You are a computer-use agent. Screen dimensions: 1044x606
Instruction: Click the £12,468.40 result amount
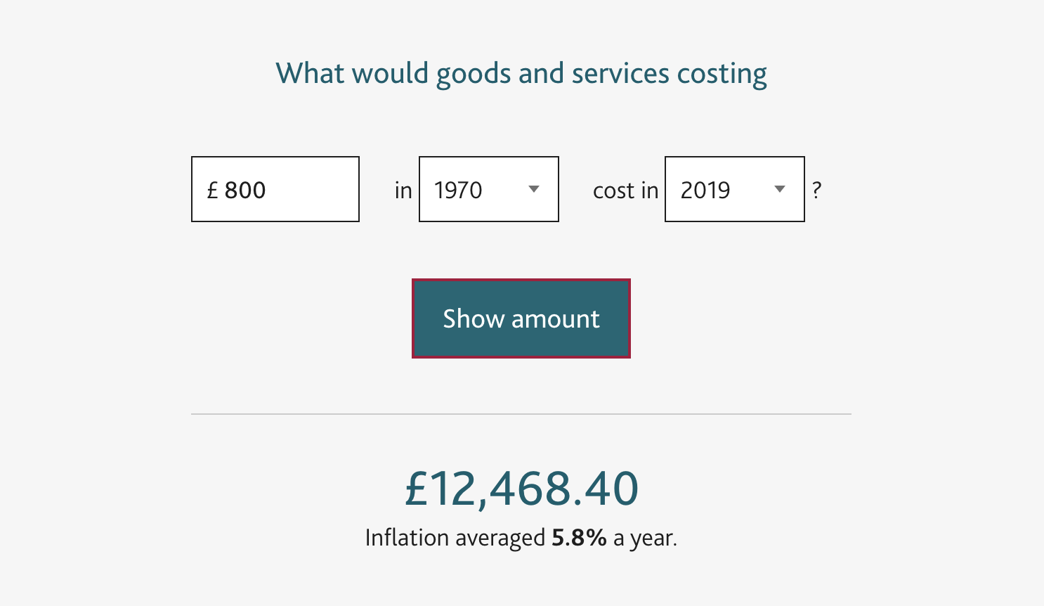521,489
